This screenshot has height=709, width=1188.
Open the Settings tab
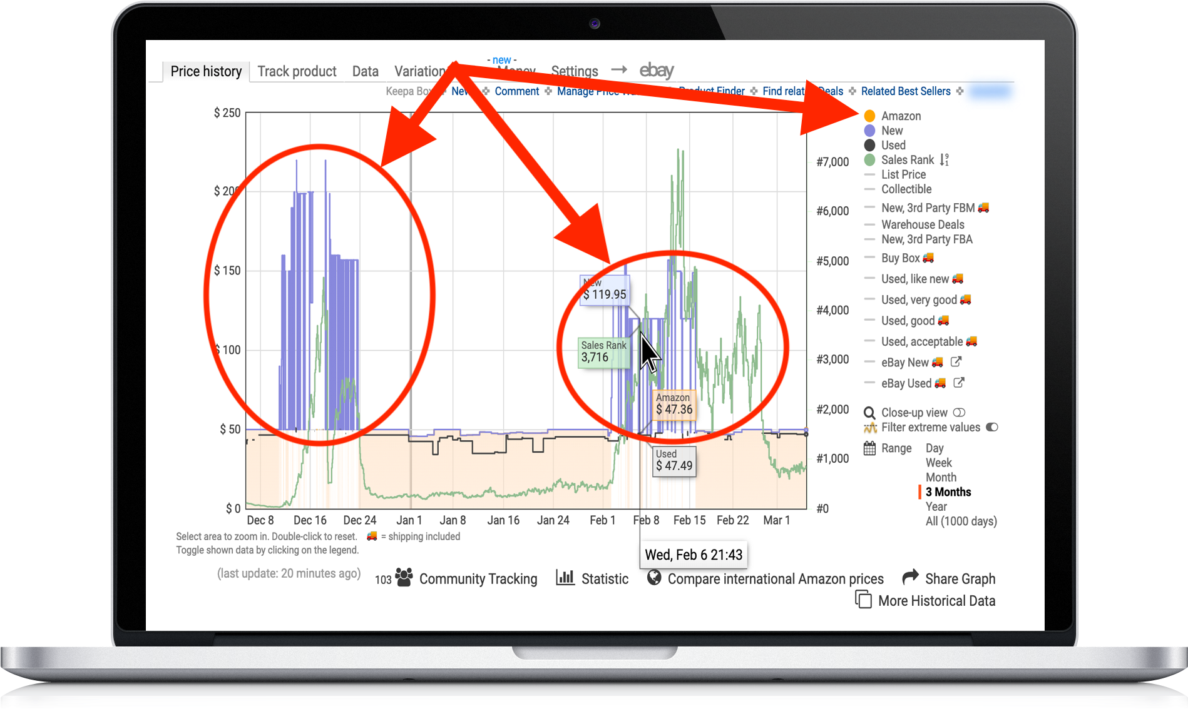point(574,71)
